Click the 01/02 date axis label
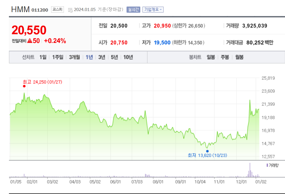The image size is (285, 194). point(261,182)
